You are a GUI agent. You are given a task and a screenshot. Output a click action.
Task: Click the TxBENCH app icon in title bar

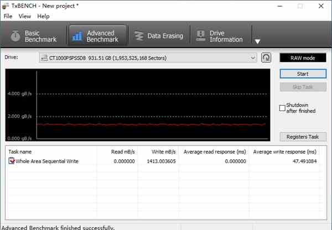[6, 6]
